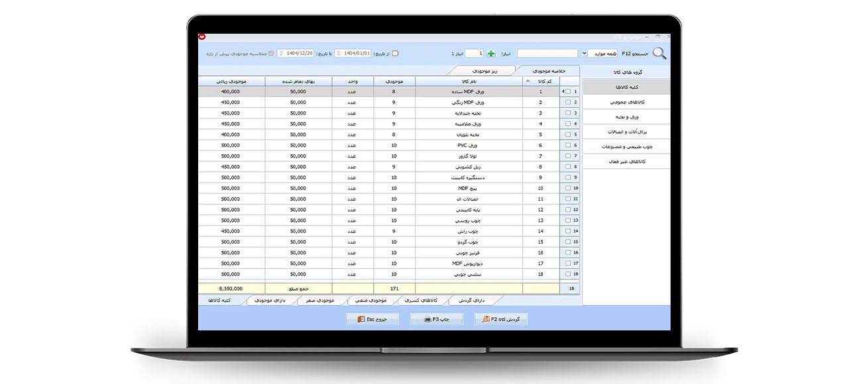Click the magnifying glass search icon
This screenshot has width=867, height=384.
(660, 54)
